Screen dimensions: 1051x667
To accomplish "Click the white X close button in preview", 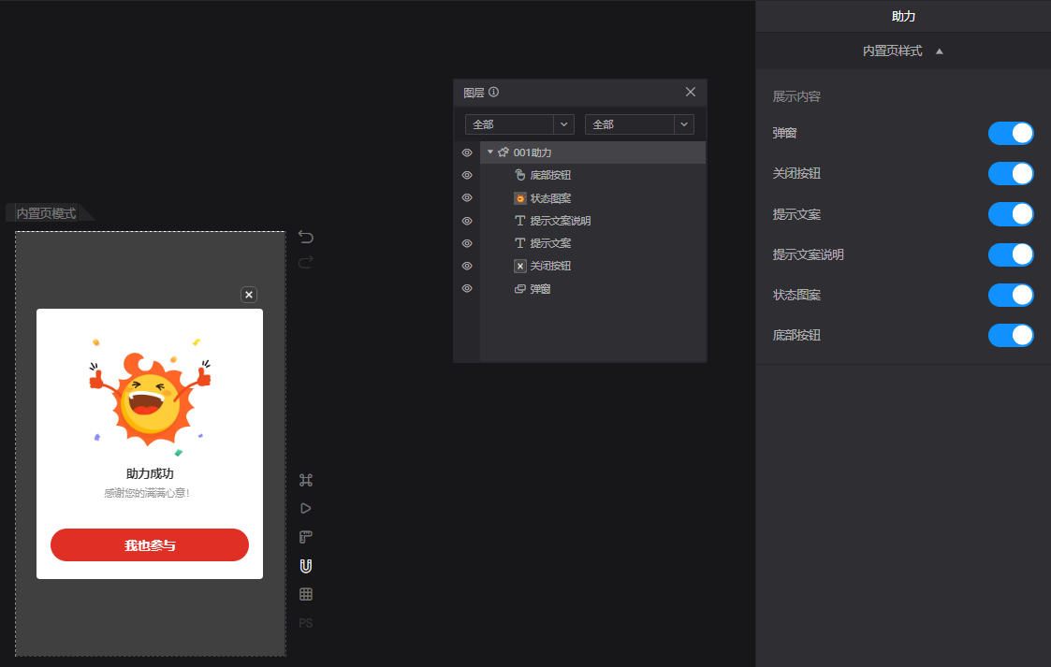I will coord(249,295).
